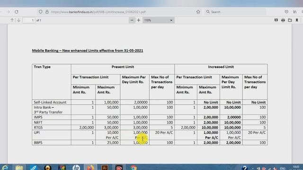
Task: Click the 'Self-Linked Account' row label
Action: coord(50,102)
